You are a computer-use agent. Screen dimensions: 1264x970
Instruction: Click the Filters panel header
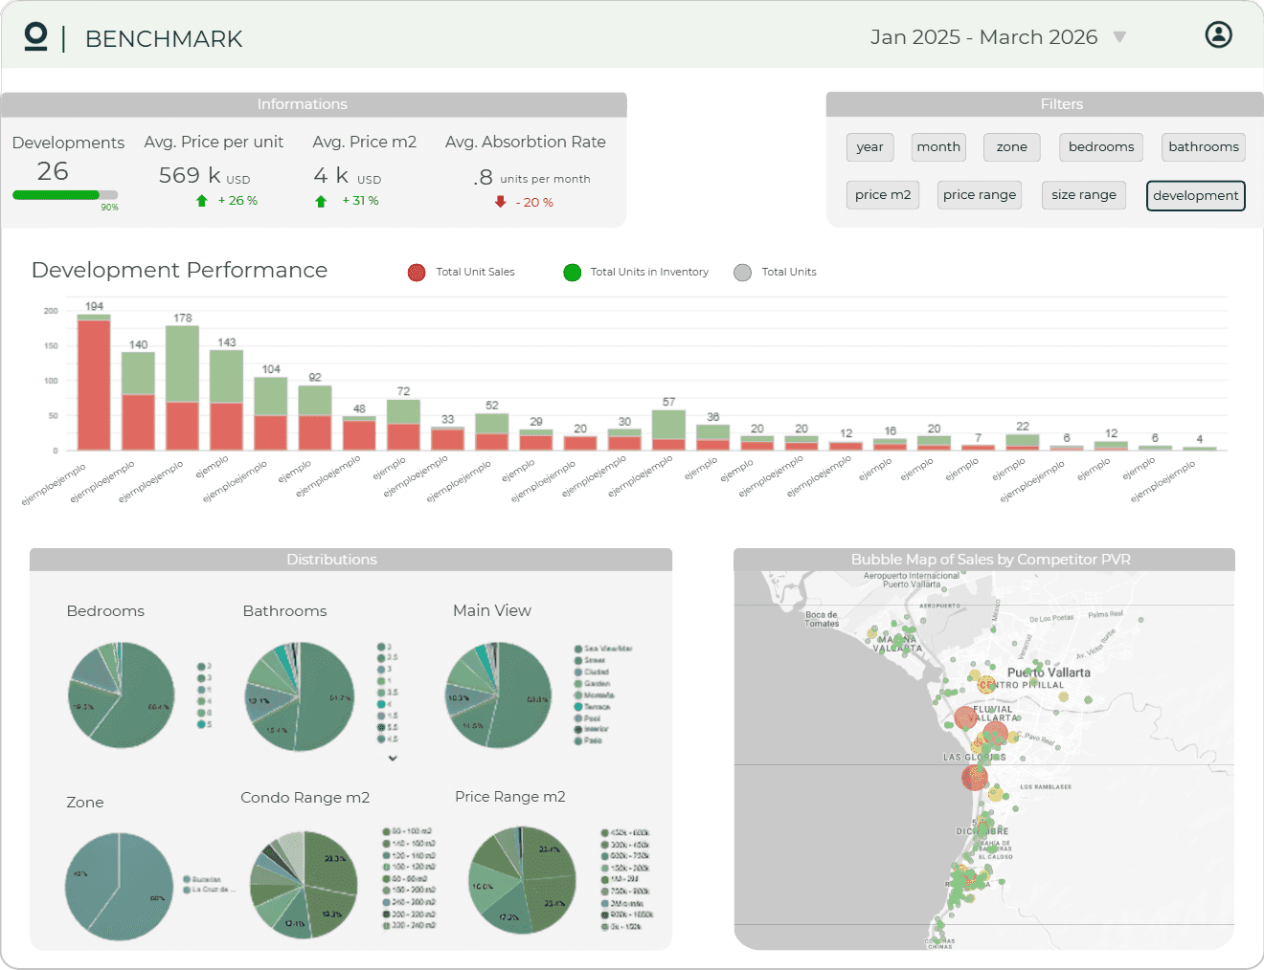click(x=1045, y=104)
